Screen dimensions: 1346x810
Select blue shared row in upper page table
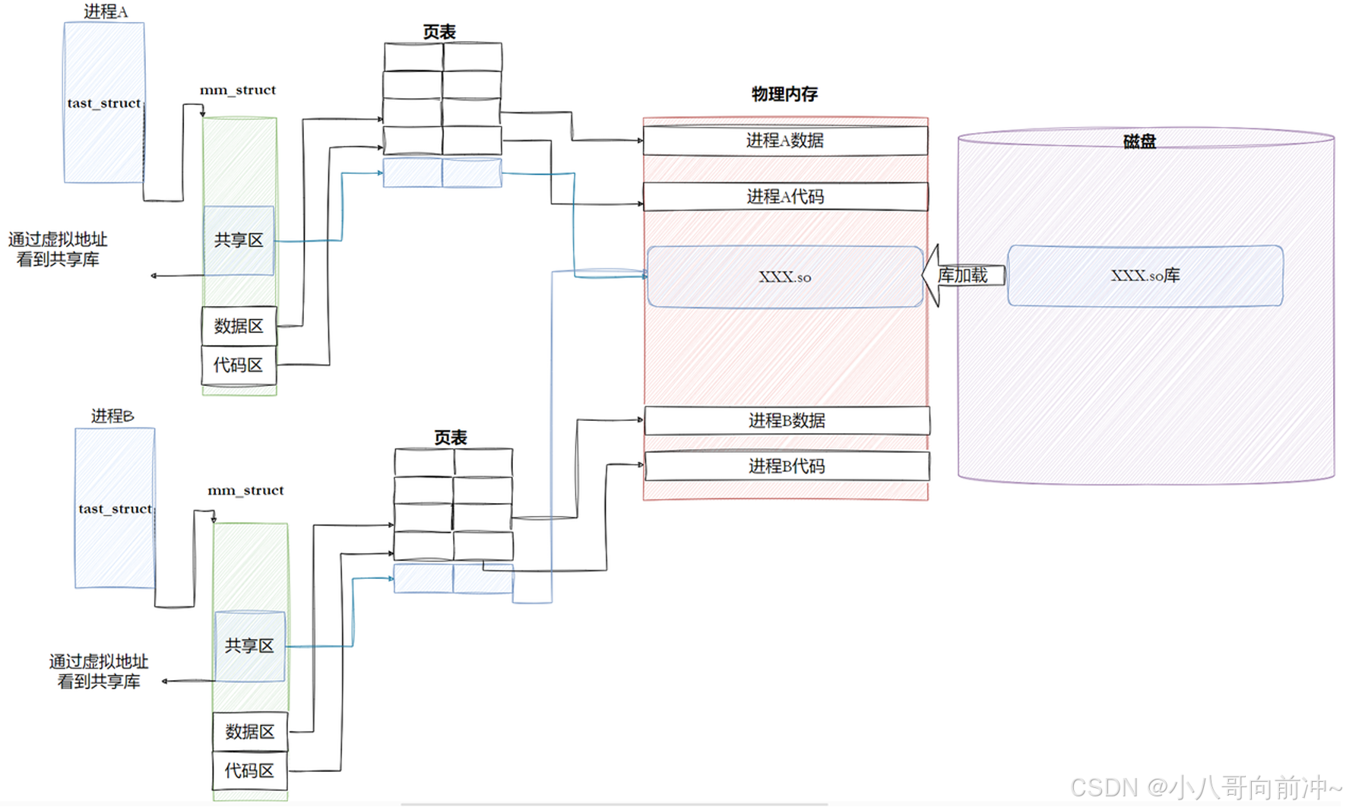tap(442, 172)
